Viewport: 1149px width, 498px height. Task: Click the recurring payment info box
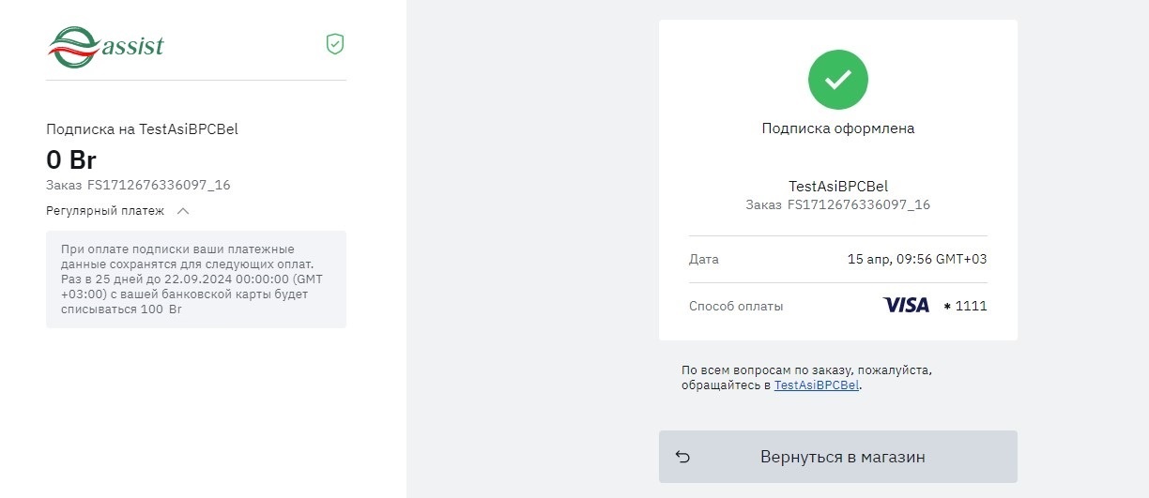196,279
